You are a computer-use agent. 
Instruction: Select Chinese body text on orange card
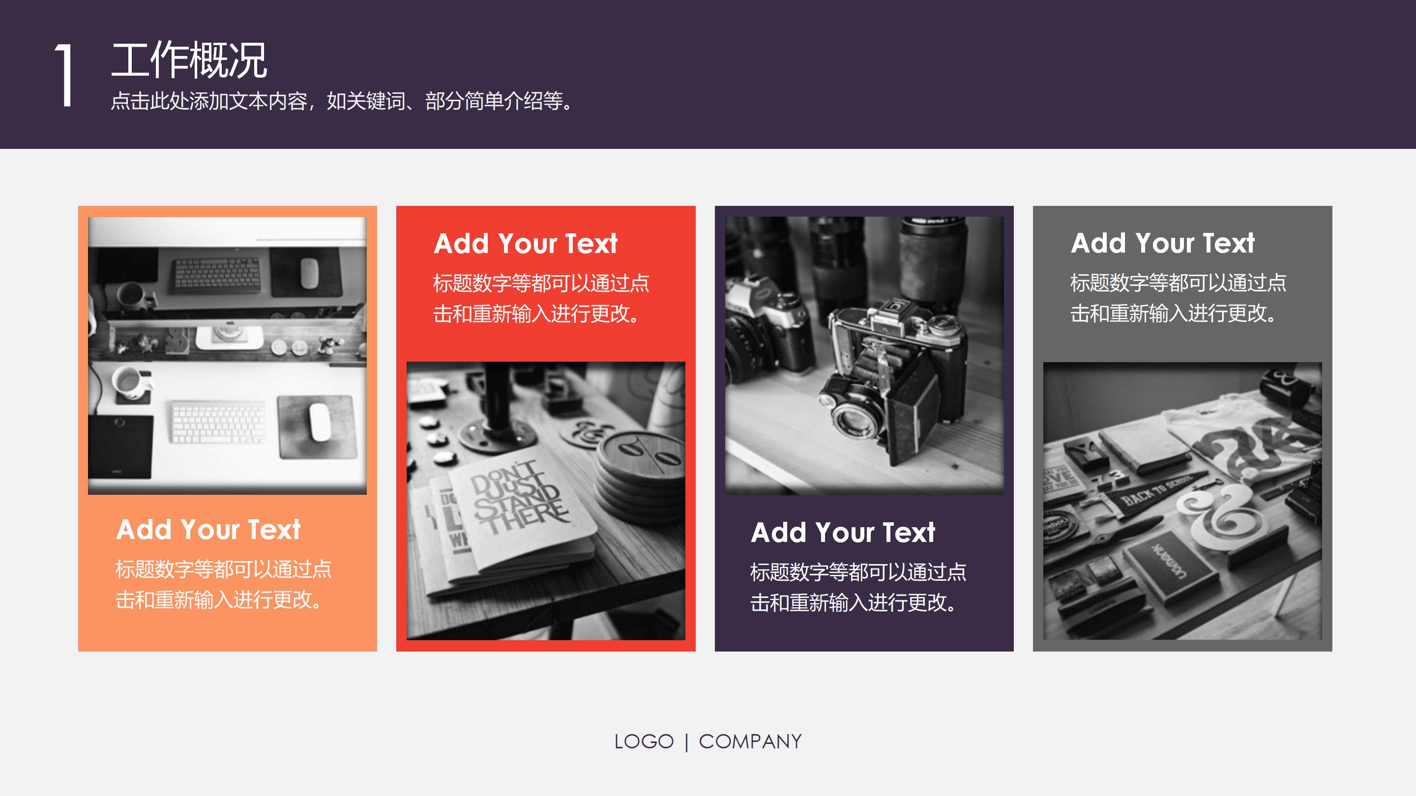[x=223, y=585]
